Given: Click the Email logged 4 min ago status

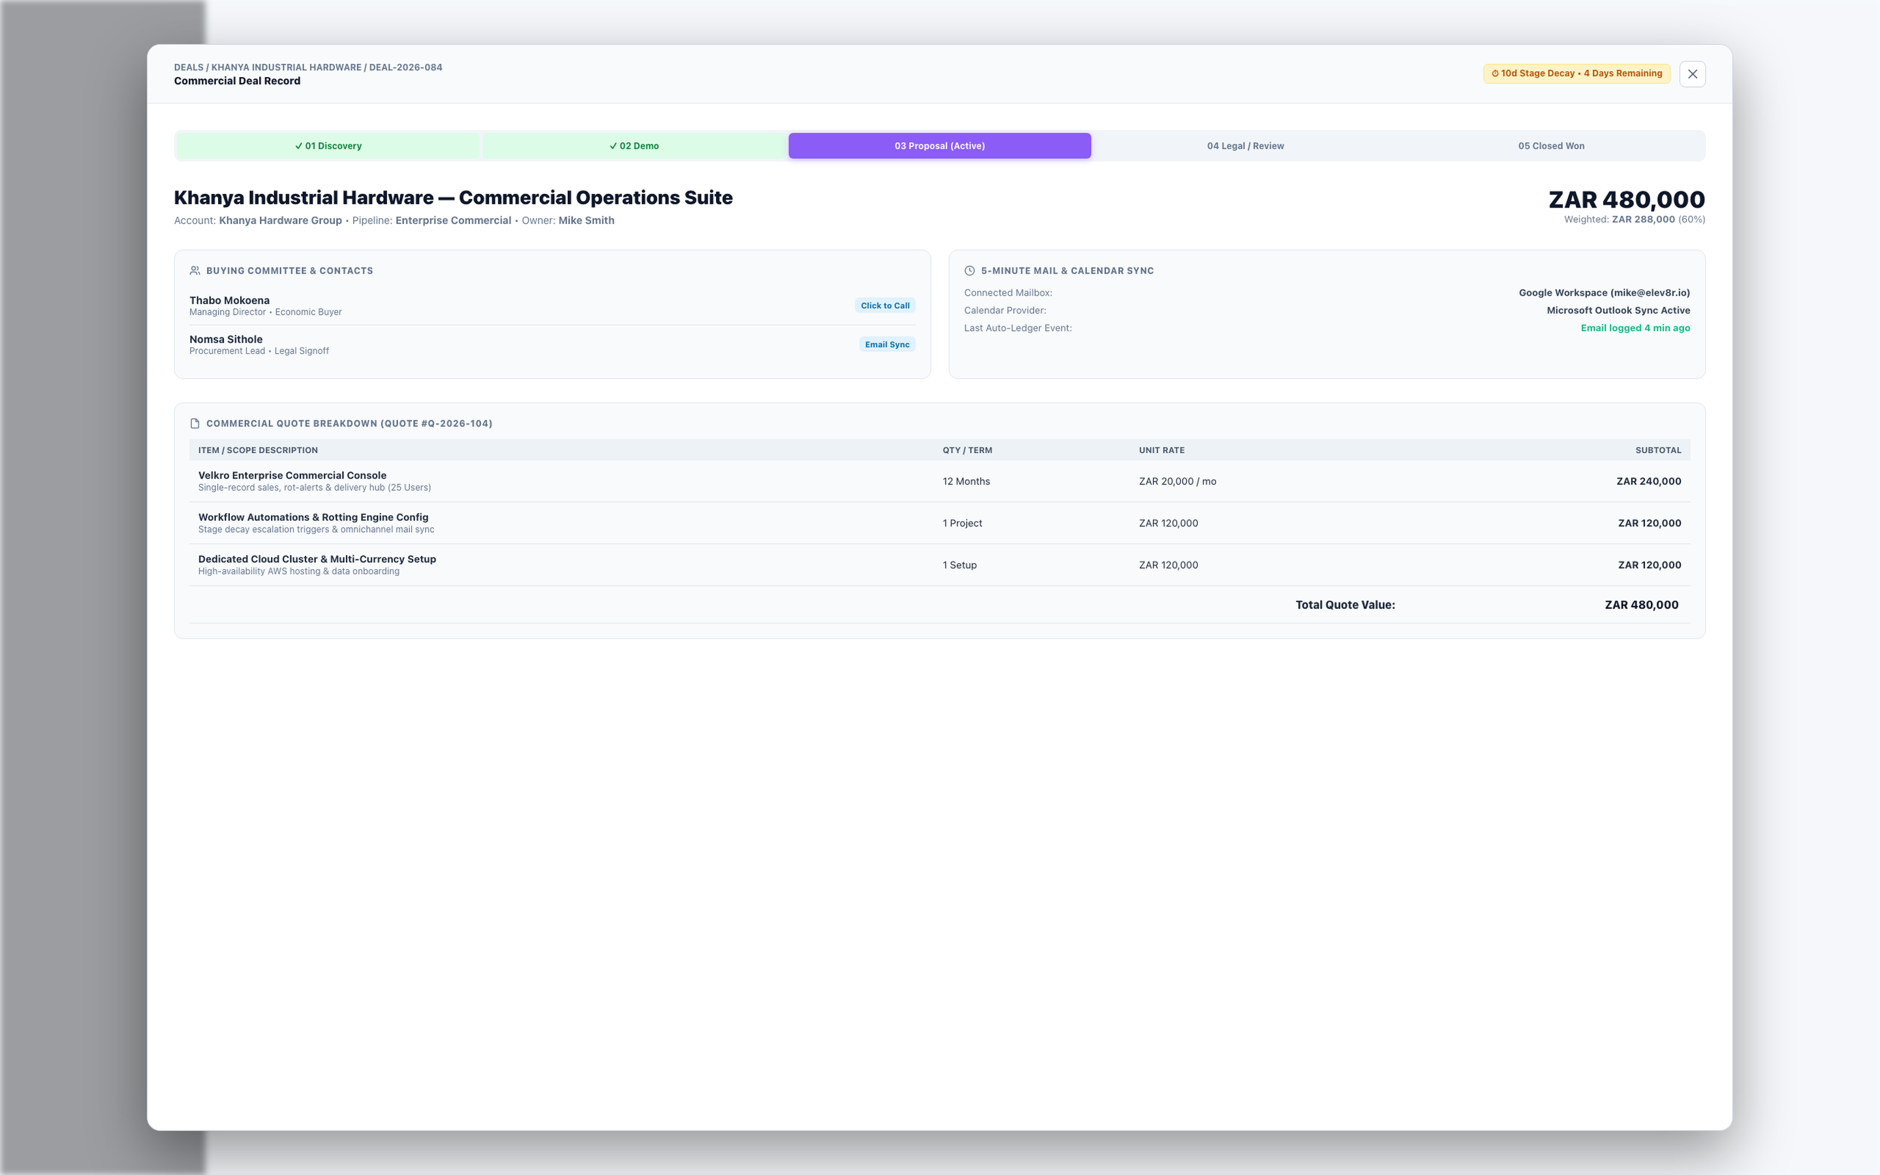Looking at the screenshot, I should tap(1635, 328).
